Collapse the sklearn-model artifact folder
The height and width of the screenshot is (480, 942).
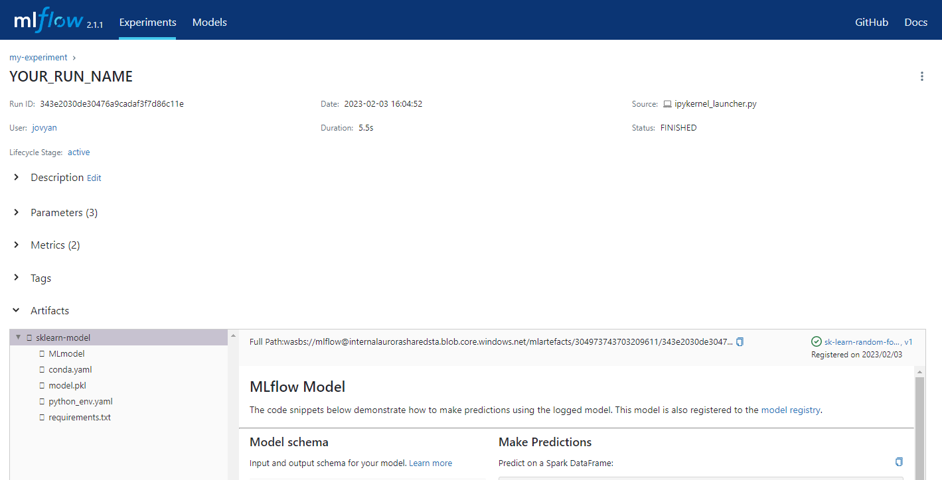[18, 337]
